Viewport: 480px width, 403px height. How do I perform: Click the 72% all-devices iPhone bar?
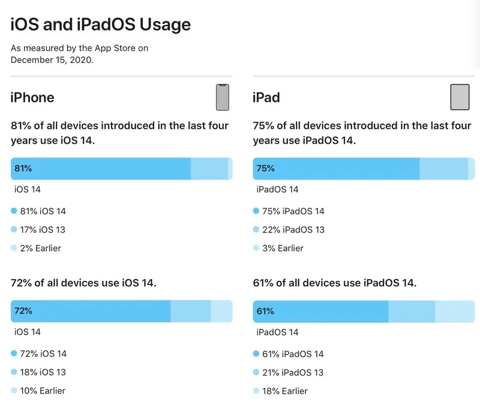pyautogui.click(x=91, y=311)
